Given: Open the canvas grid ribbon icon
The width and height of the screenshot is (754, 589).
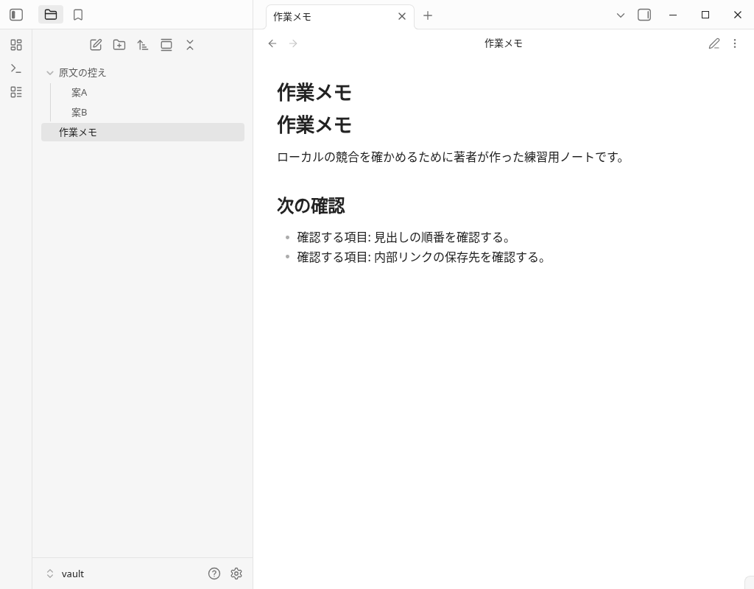Looking at the screenshot, I should pos(16,45).
